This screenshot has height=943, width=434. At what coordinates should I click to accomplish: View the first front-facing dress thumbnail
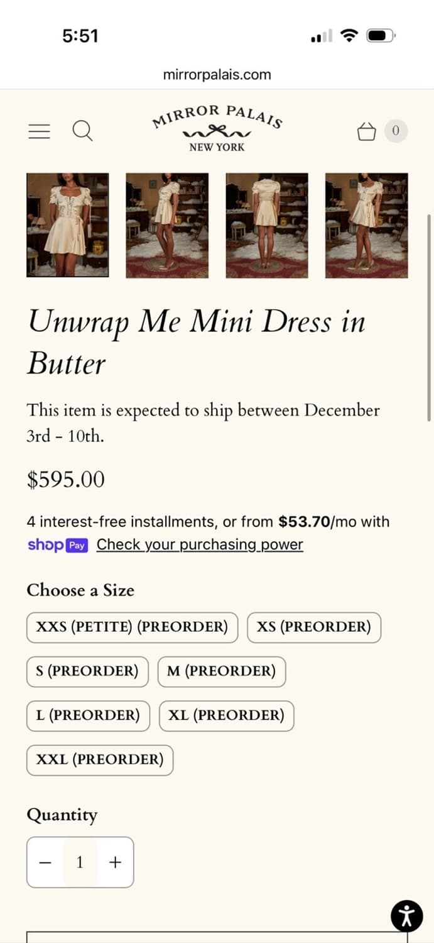[x=67, y=225]
